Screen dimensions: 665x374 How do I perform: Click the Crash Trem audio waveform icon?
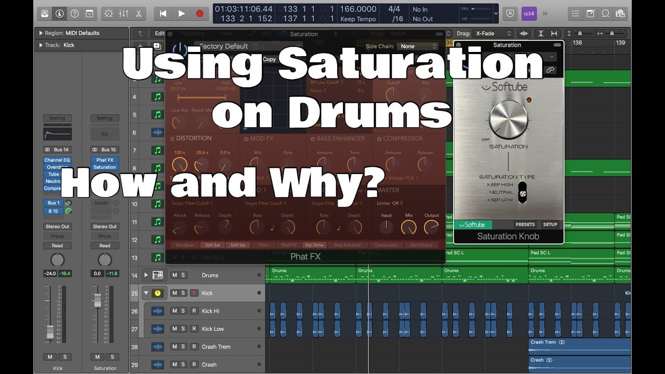point(158,346)
